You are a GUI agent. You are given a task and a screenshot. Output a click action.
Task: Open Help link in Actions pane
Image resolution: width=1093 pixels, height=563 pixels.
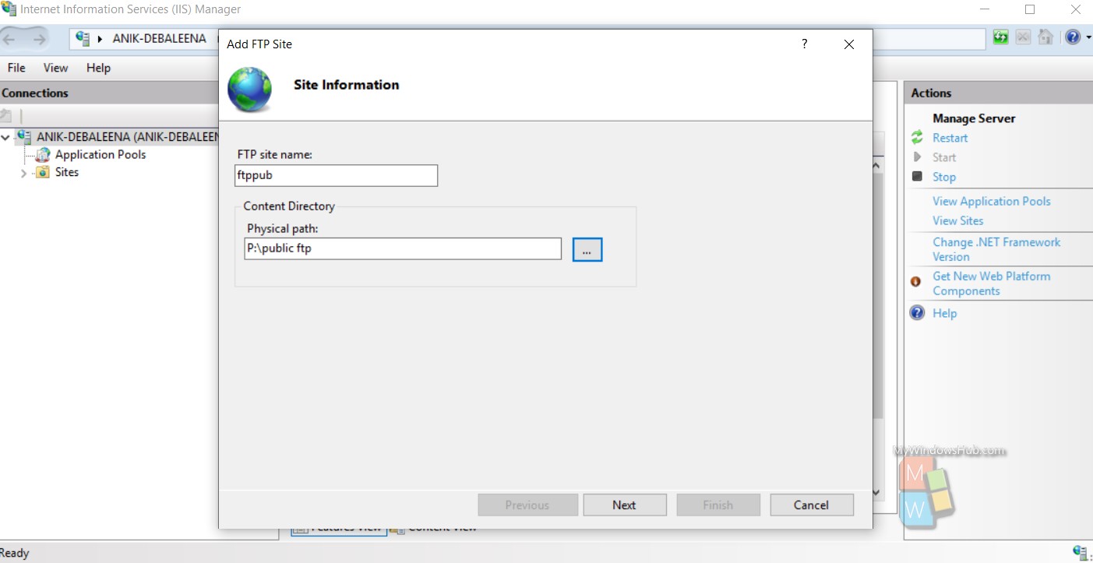[x=944, y=313]
